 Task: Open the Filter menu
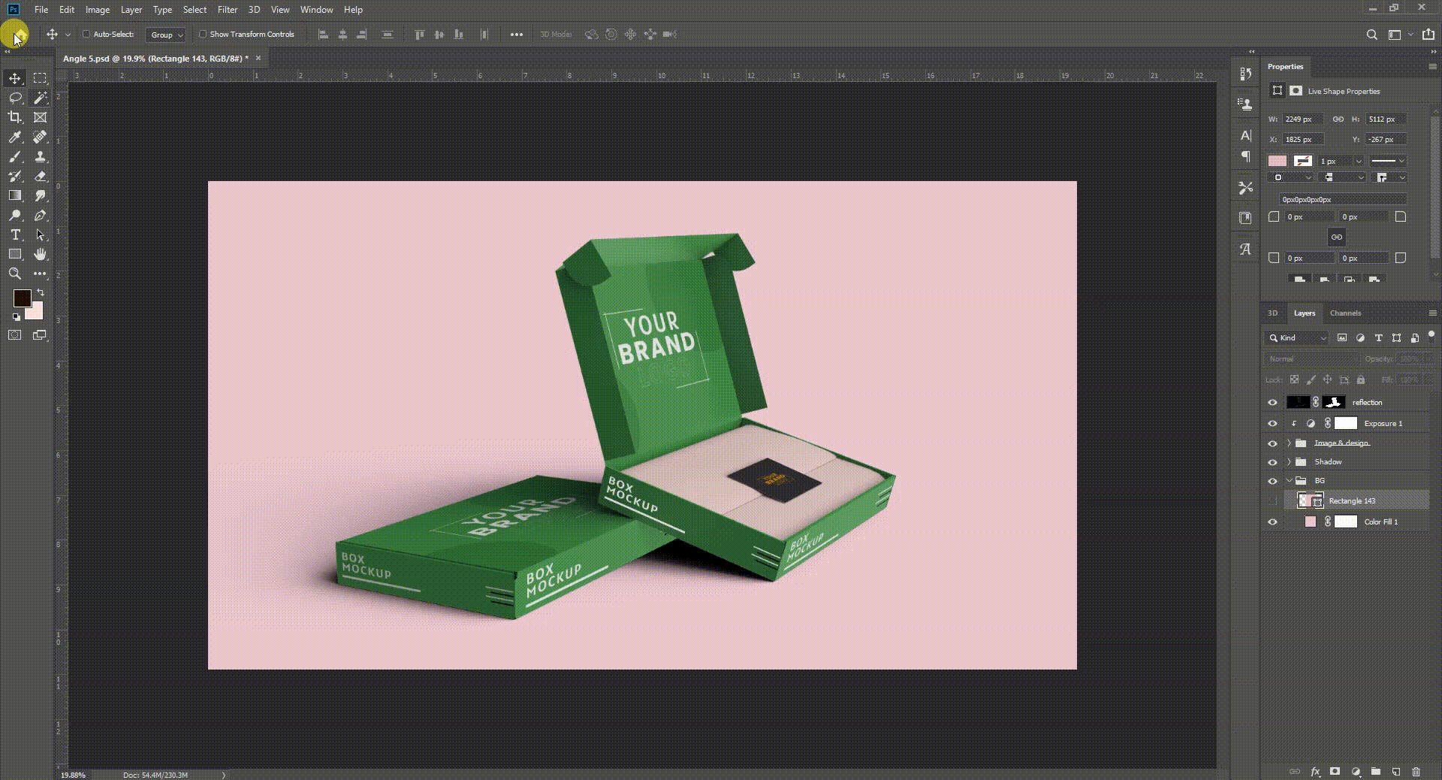click(227, 10)
